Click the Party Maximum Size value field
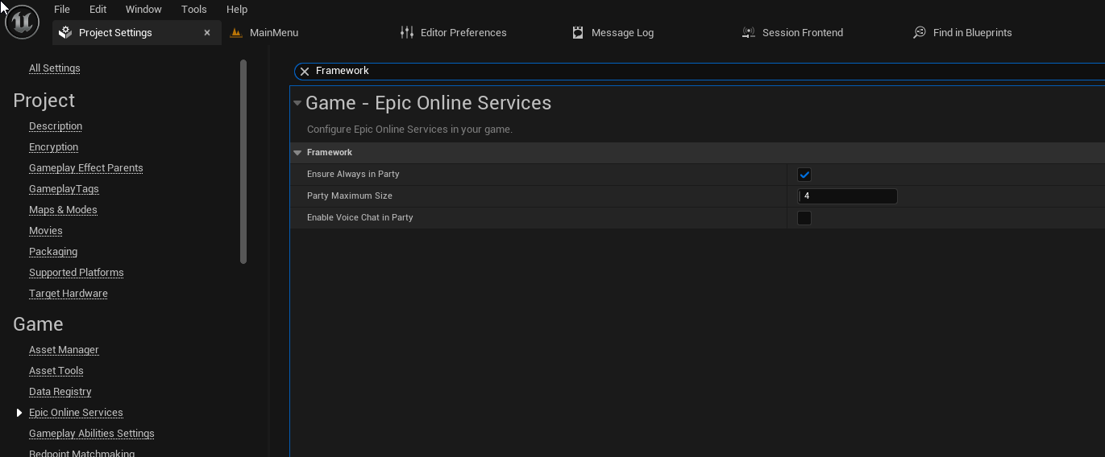The image size is (1105, 457). pyautogui.click(x=847, y=196)
